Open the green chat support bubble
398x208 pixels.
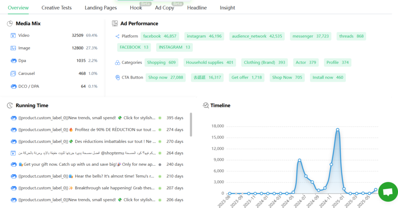pos(388,192)
